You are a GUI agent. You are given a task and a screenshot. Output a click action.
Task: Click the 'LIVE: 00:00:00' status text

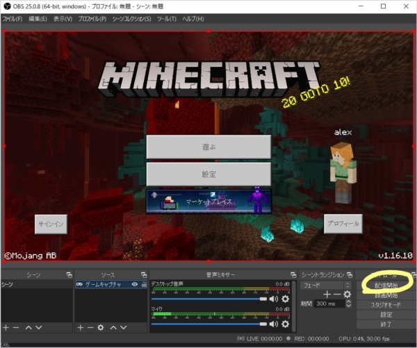click(x=264, y=339)
